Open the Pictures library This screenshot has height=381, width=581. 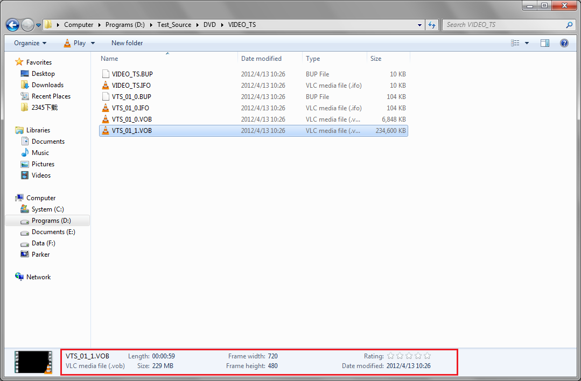point(43,164)
